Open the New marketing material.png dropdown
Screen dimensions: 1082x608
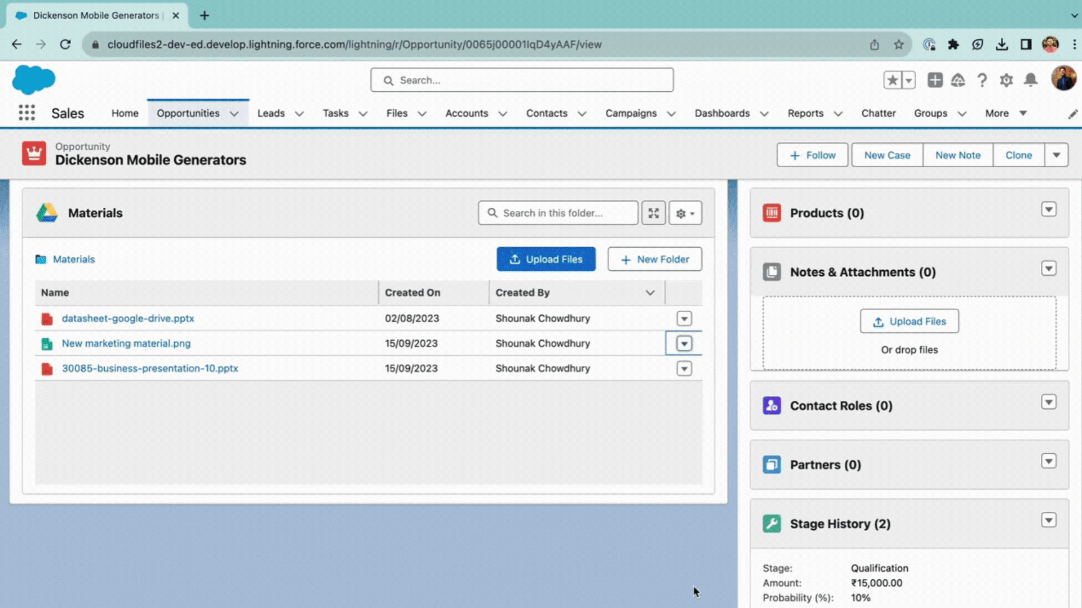(684, 343)
